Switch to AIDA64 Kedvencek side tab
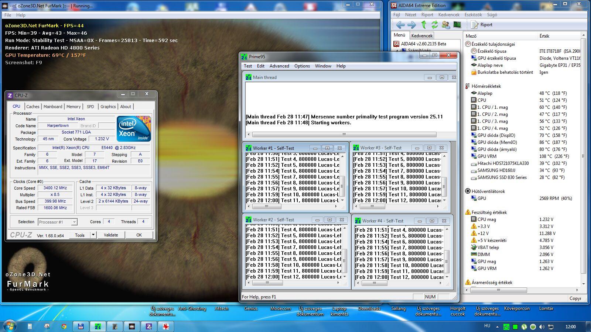This screenshot has width=591, height=332. click(x=422, y=36)
